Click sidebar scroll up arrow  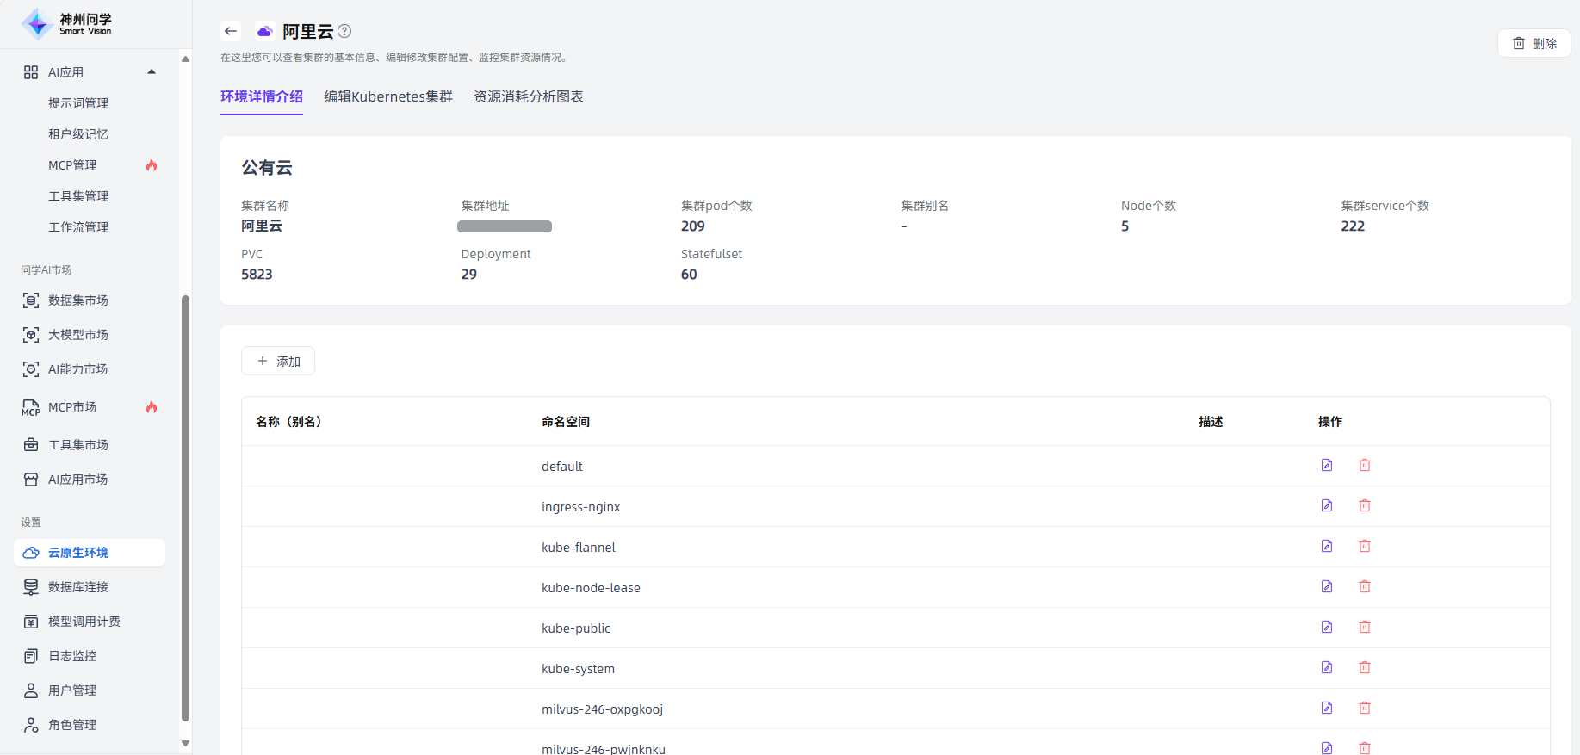(x=185, y=59)
